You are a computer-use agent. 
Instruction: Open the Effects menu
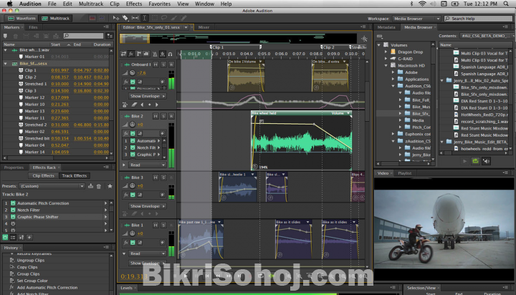pyautogui.click(x=134, y=4)
